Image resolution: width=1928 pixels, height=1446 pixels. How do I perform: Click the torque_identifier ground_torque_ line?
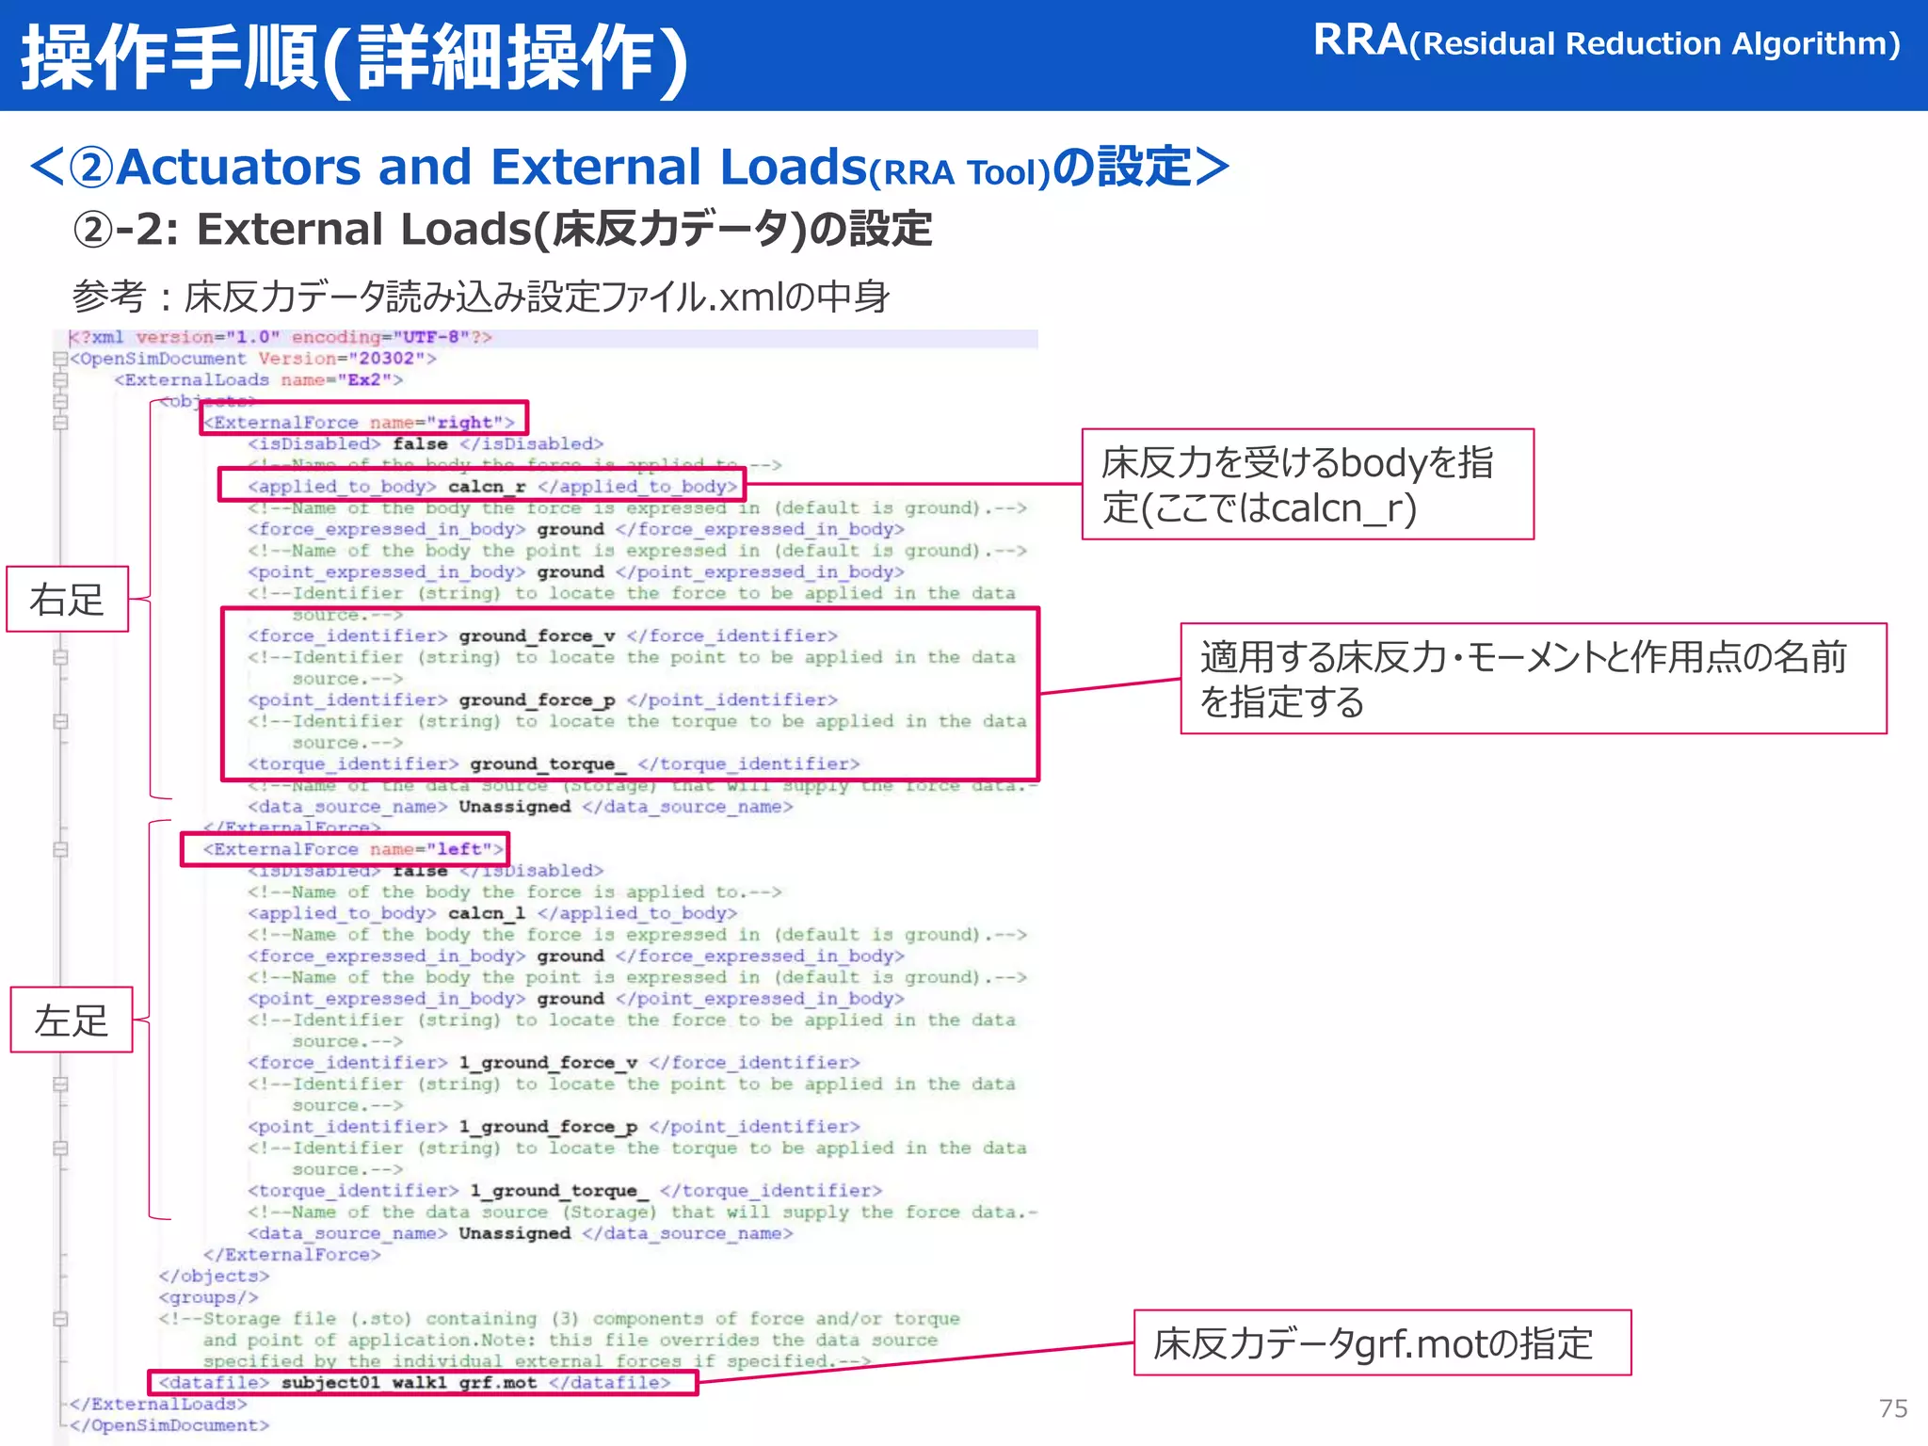tap(554, 764)
